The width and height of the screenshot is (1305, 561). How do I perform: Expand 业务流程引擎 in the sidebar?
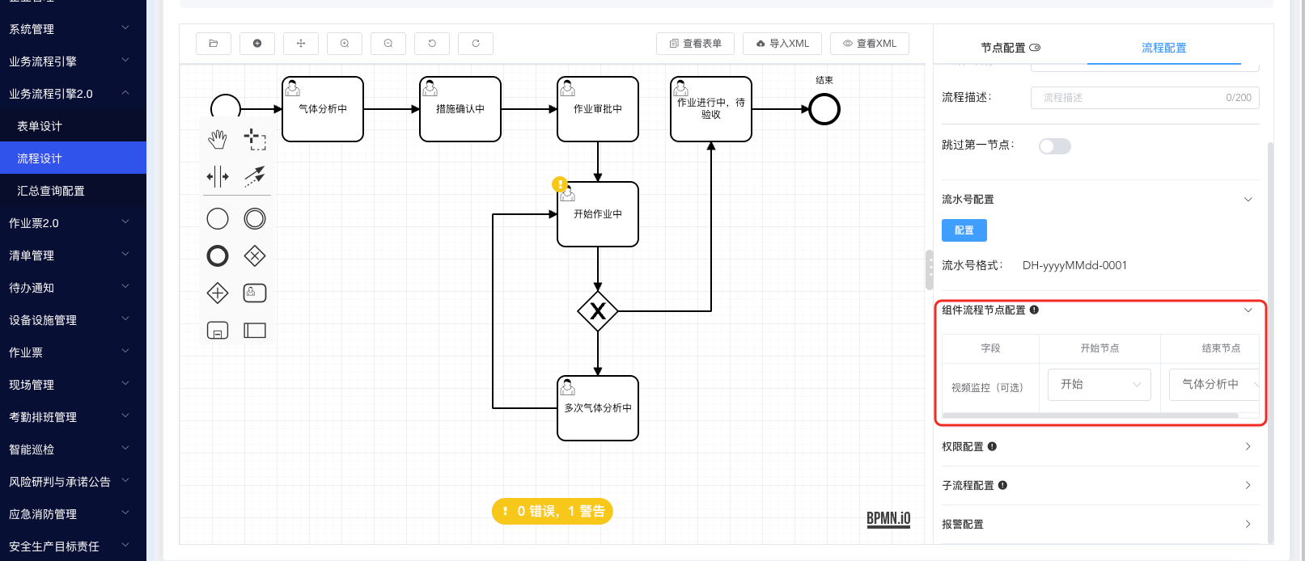(73, 61)
